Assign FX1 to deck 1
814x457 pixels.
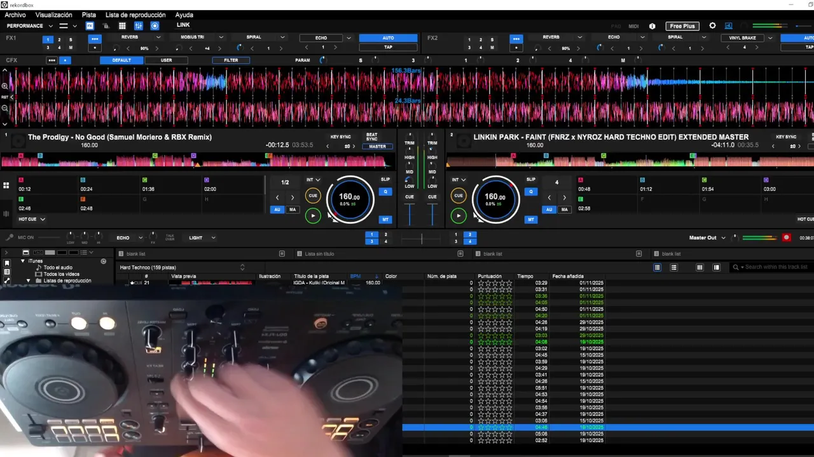pyautogui.click(x=48, y=39)
